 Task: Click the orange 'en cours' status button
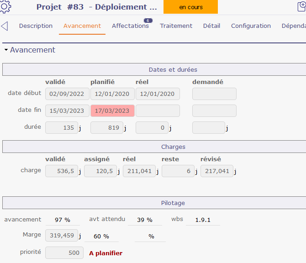190,7
